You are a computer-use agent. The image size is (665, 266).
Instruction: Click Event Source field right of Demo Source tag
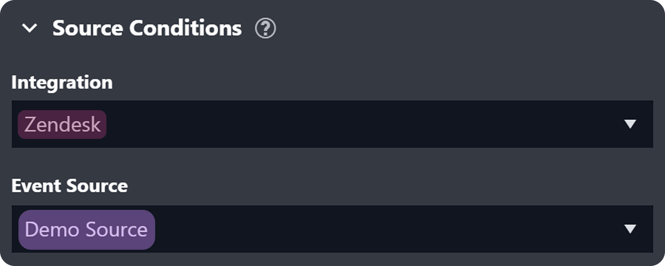point(177,229)
